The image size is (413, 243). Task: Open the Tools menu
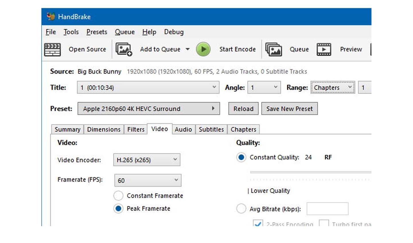pyautogui.click(x=71, y=32)
